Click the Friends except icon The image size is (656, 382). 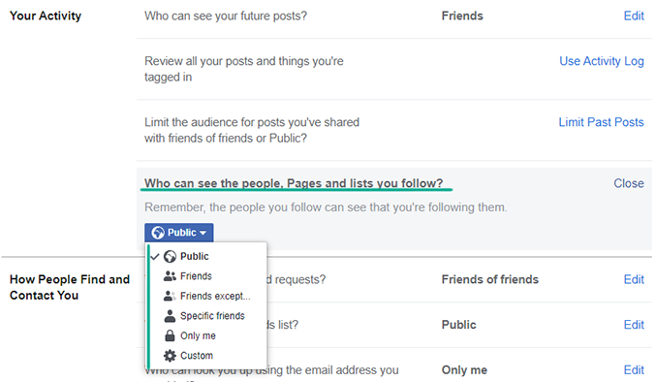(170, 296)
